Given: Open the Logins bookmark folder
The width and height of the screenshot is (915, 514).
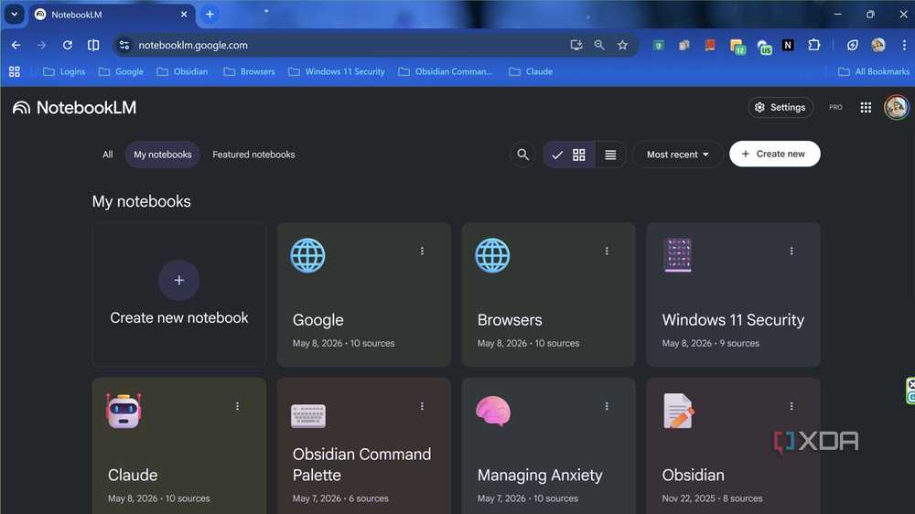Looking at the screenshot, I should (x=64, y=71).
